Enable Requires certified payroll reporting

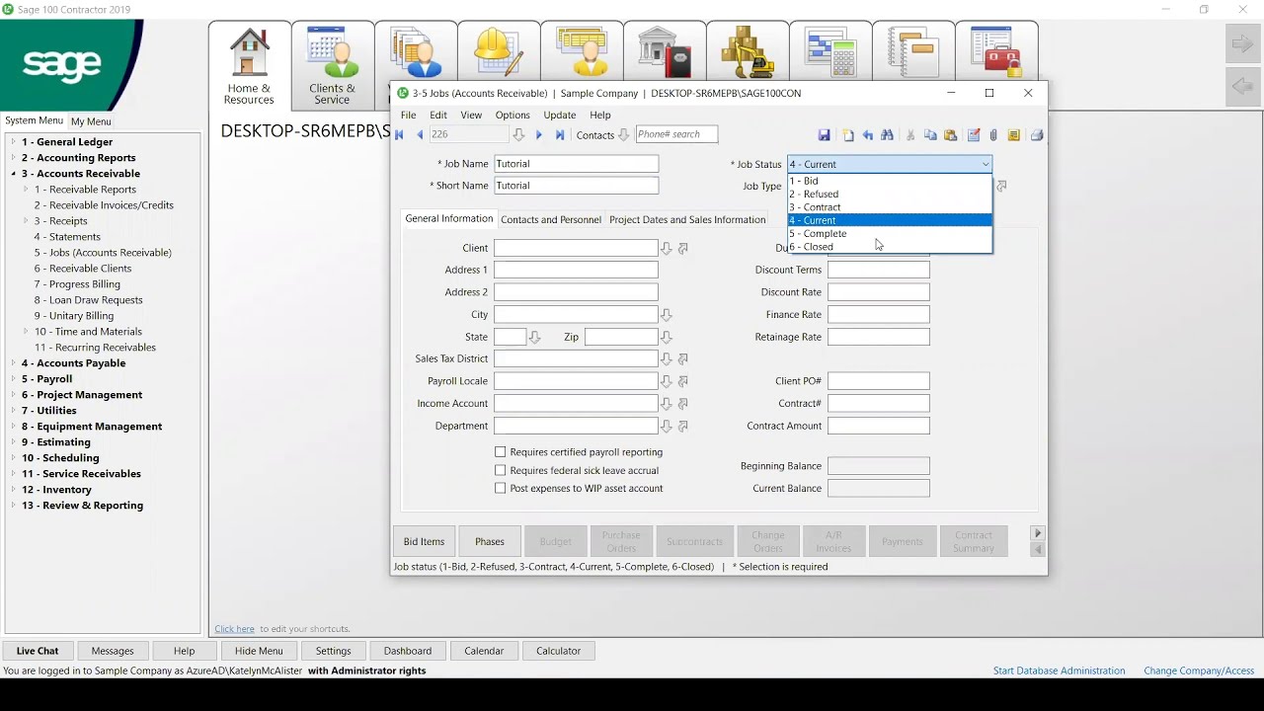click(501, 452)
